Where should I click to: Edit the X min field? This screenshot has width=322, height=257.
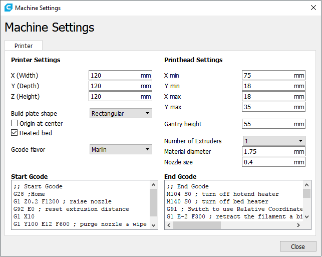click(x=273, y=75)
